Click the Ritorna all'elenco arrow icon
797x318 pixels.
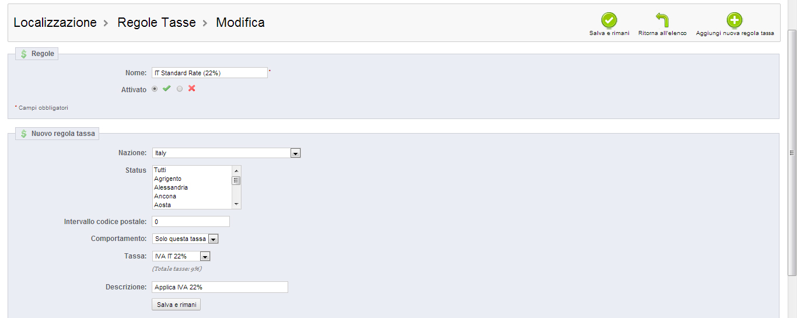[x=662, y=21]
